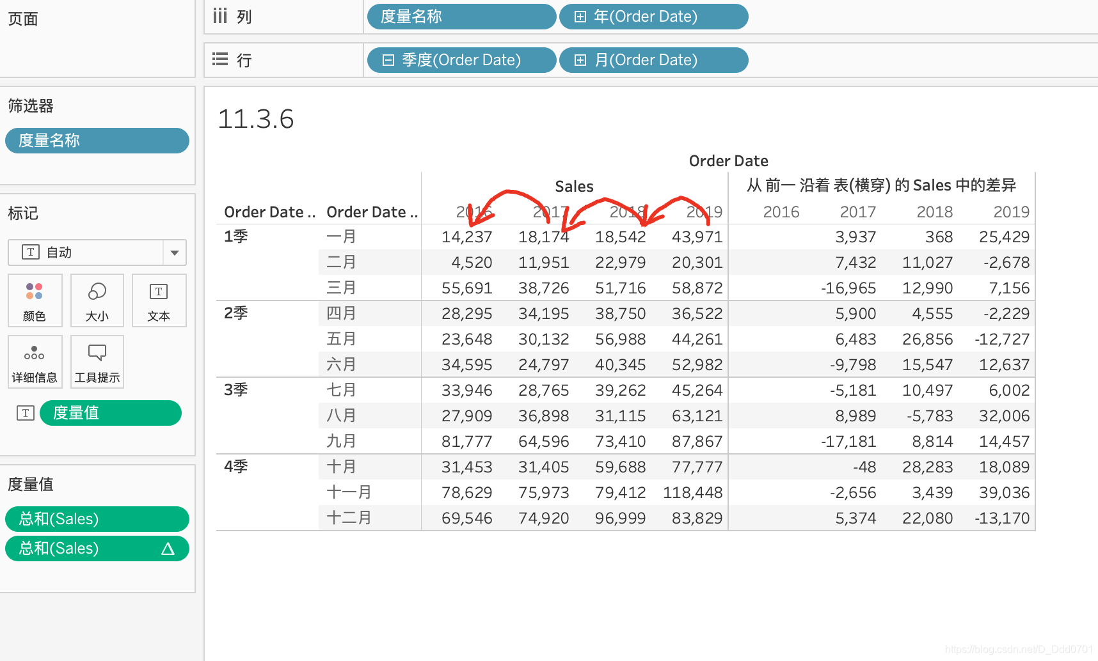Viewport: 1098px width, 661px height.
Task: Click the 筛选器 Filters shelf label
Action: tap(31, 106)
